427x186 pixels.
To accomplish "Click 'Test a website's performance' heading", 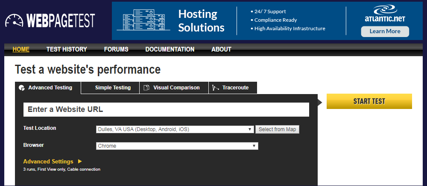I will [88, 69].
